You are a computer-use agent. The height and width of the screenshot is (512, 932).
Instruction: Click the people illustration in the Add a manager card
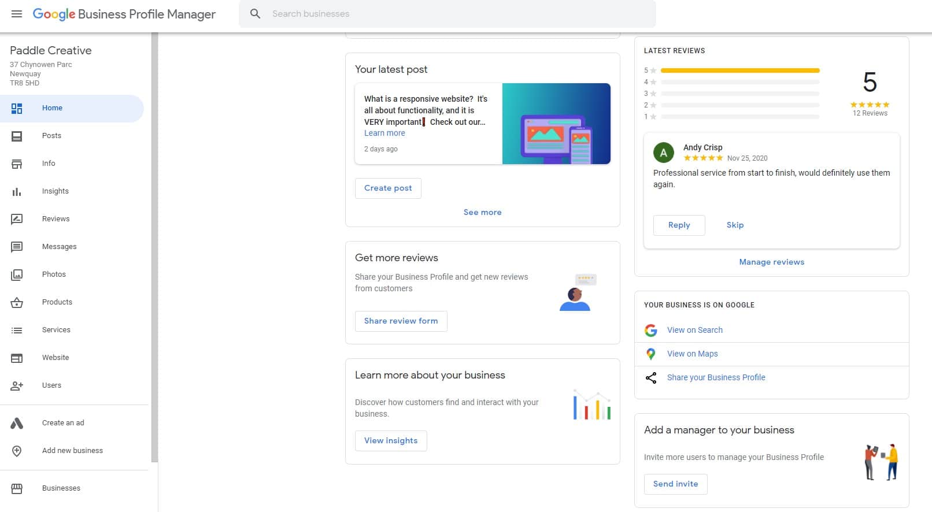tap(882, 462)
